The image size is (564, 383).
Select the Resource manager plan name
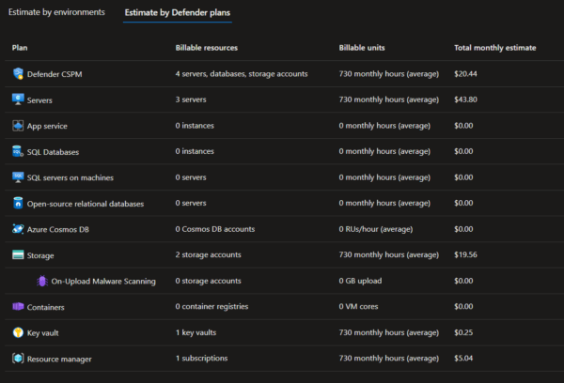pyautogui.click(x=59, y=359)
